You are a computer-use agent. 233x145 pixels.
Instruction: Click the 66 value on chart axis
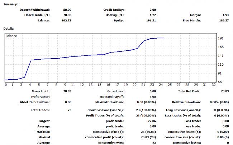pyautogui.click(x=220, y=82)
